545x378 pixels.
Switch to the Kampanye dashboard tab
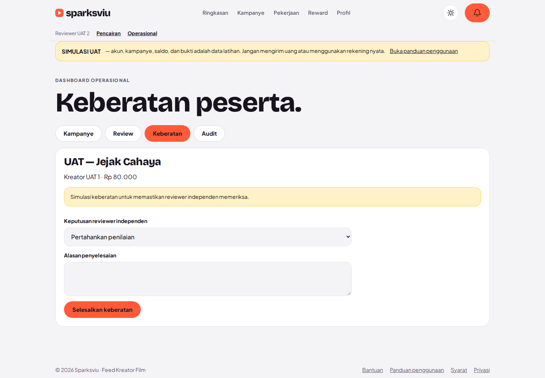pos(78,133)
